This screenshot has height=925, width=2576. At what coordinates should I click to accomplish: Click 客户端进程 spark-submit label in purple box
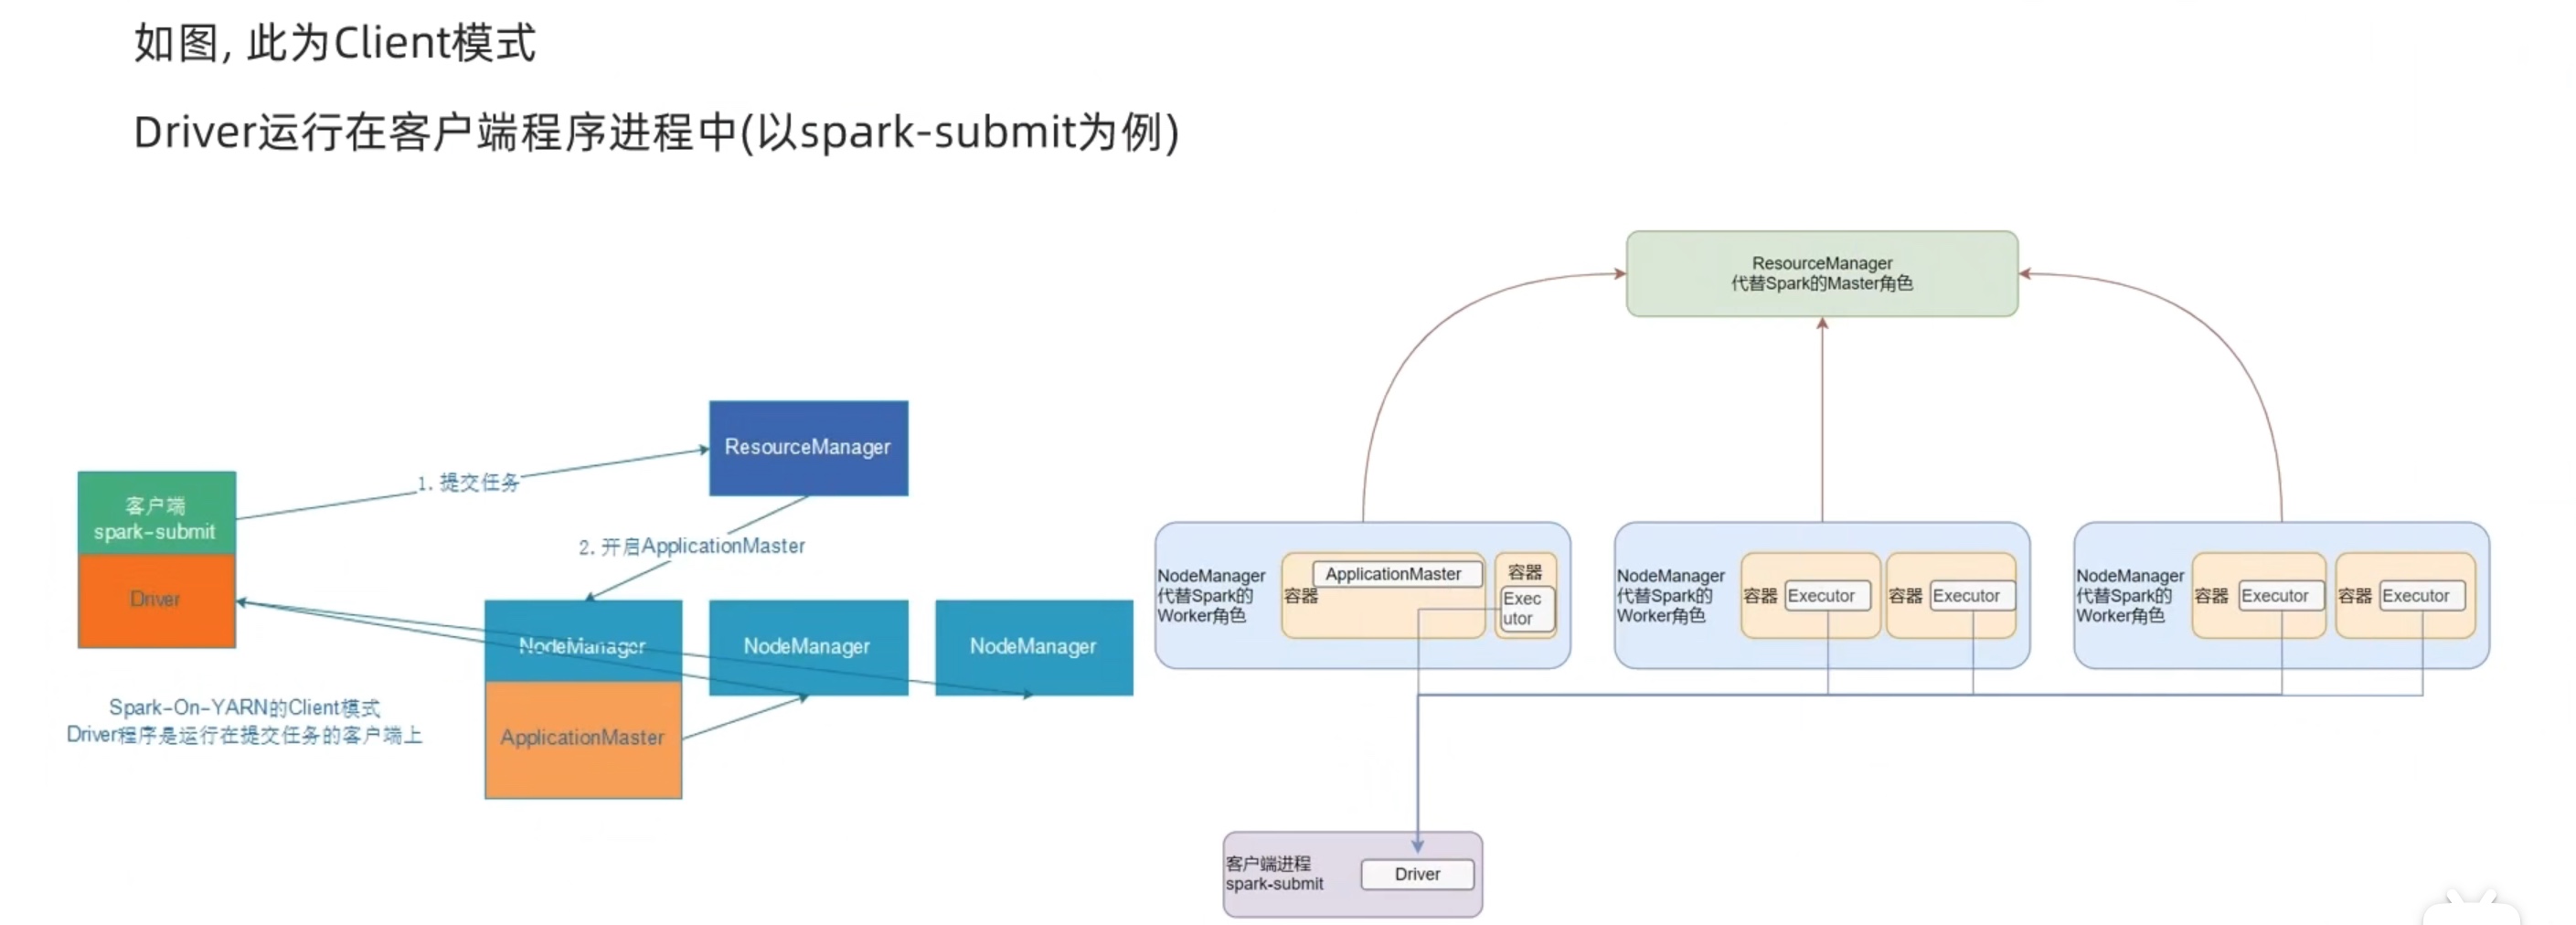[x=1274, y=873]
